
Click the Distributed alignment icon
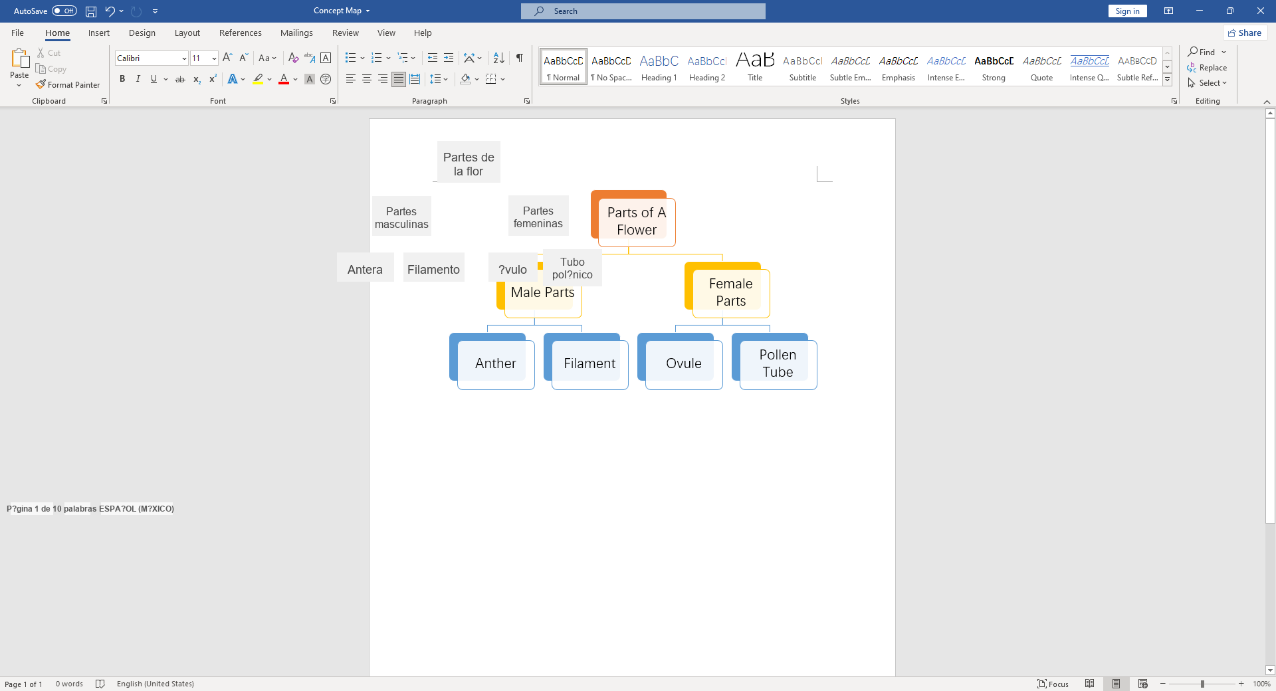pyautogui.click(x=415, y=79)
